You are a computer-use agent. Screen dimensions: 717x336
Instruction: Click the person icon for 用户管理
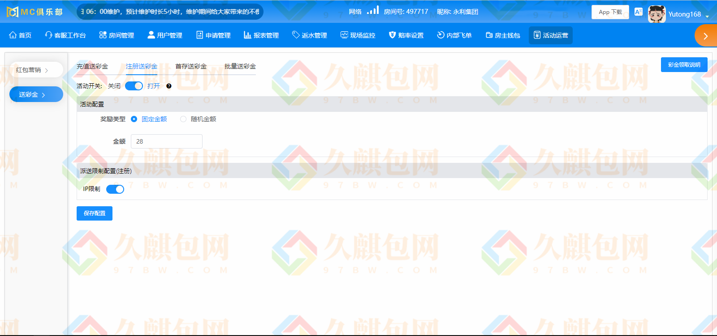pos(151,35)
